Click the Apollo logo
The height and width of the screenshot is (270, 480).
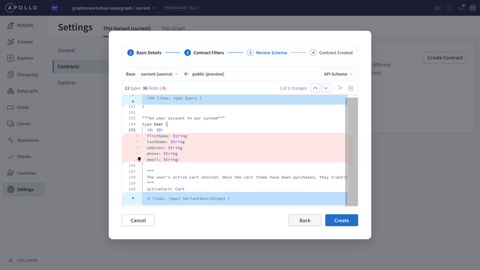(21, 7)
